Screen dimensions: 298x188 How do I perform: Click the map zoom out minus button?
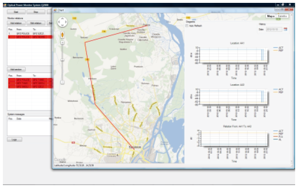click(62, 82)
